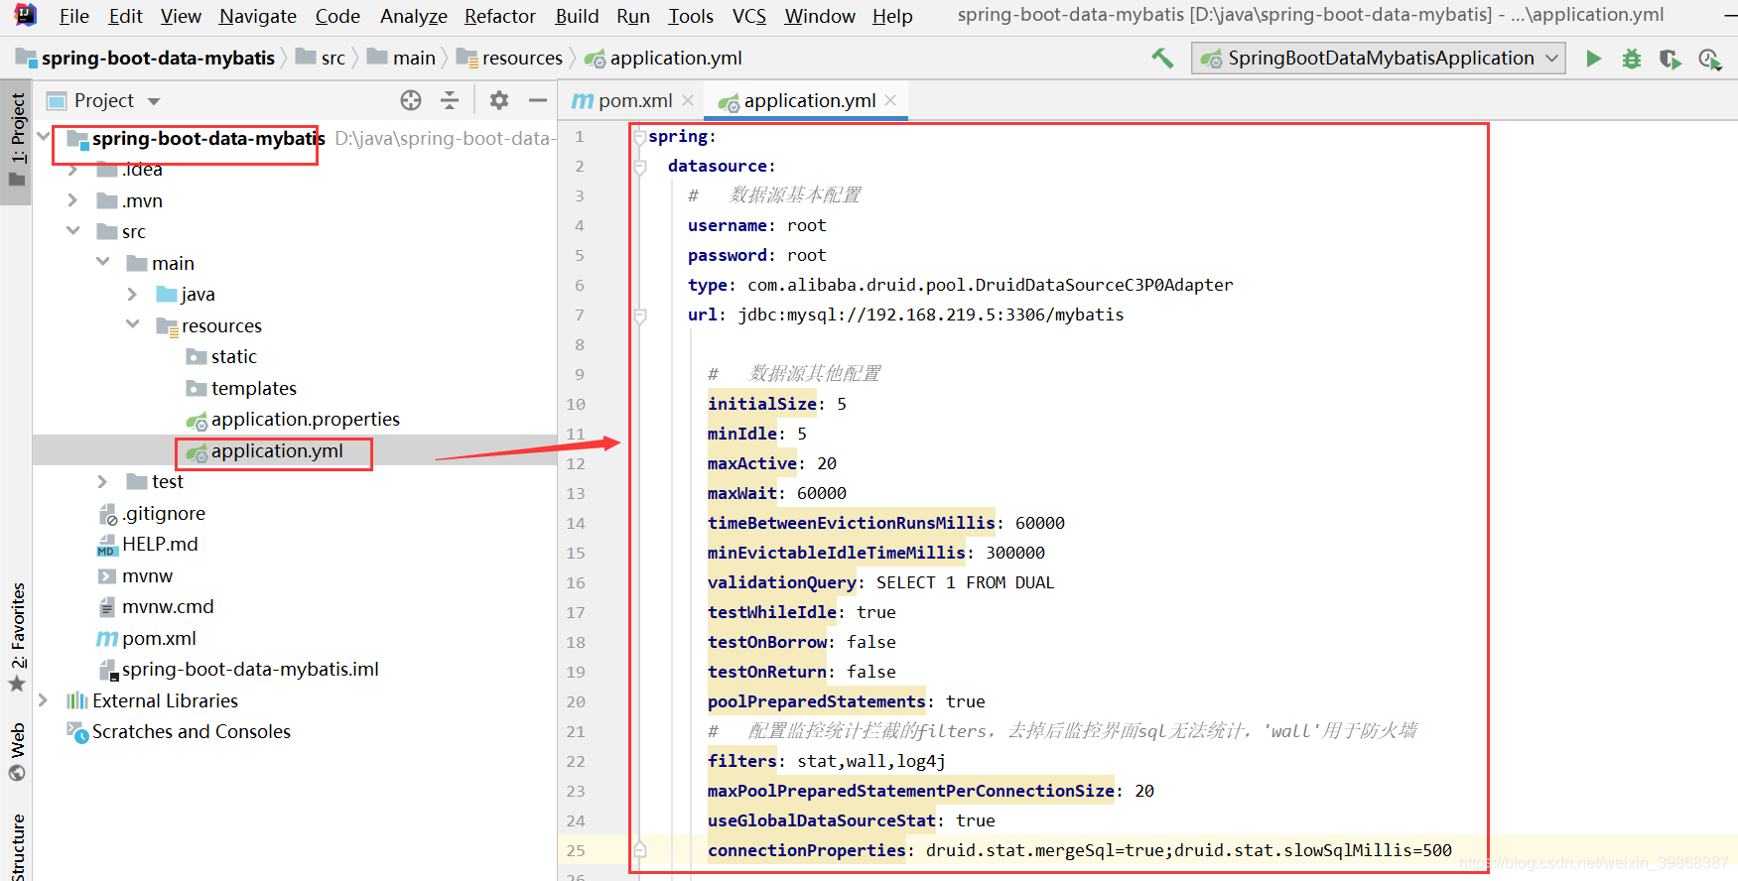Click the url value on line 7
Image resolution: width=1738 pixels, height=881 pixels.
click(930, 315)
